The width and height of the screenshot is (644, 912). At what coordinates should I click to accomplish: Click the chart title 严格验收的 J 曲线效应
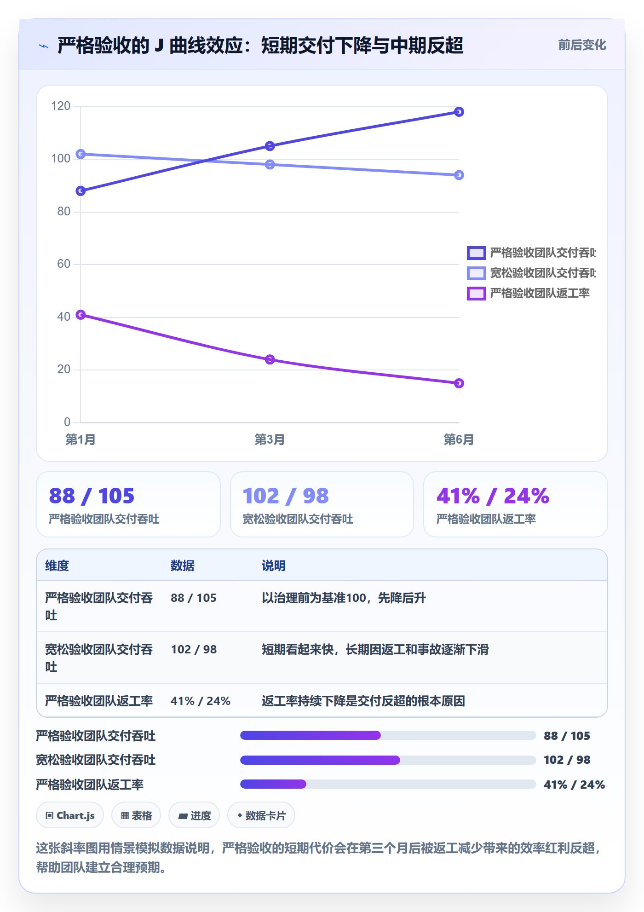260,46
